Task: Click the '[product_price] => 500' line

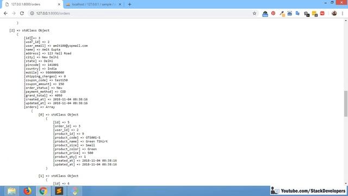Action: (x=73, y=153)
